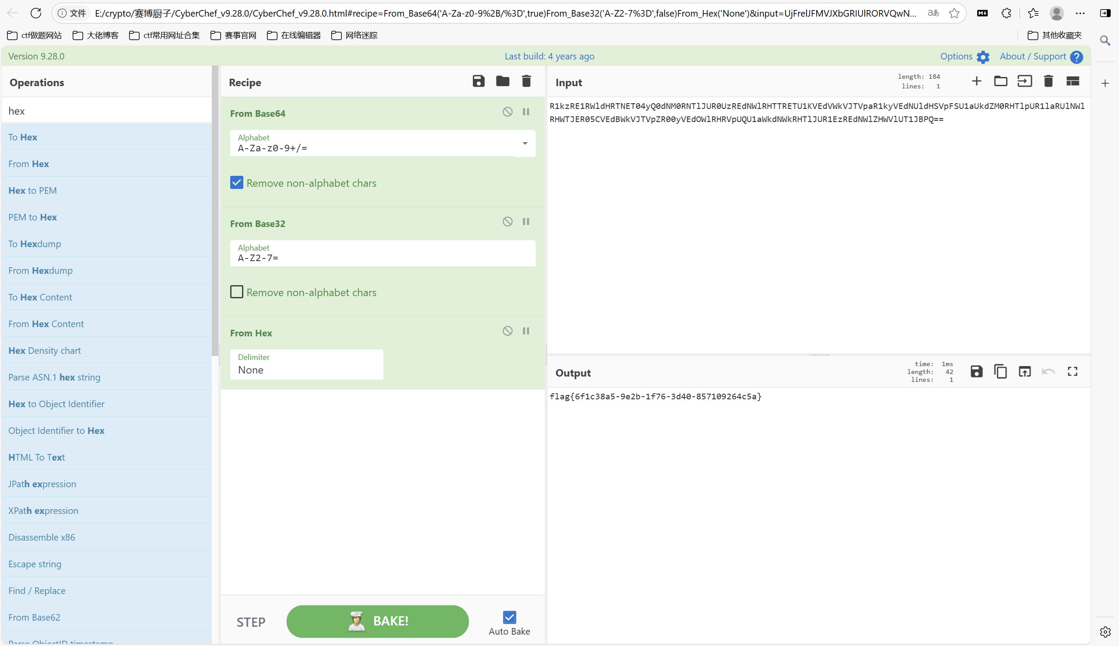Undo output-to-input switch
The width and height of the screenshot is (1119, 646).
tap(1049, 371)
